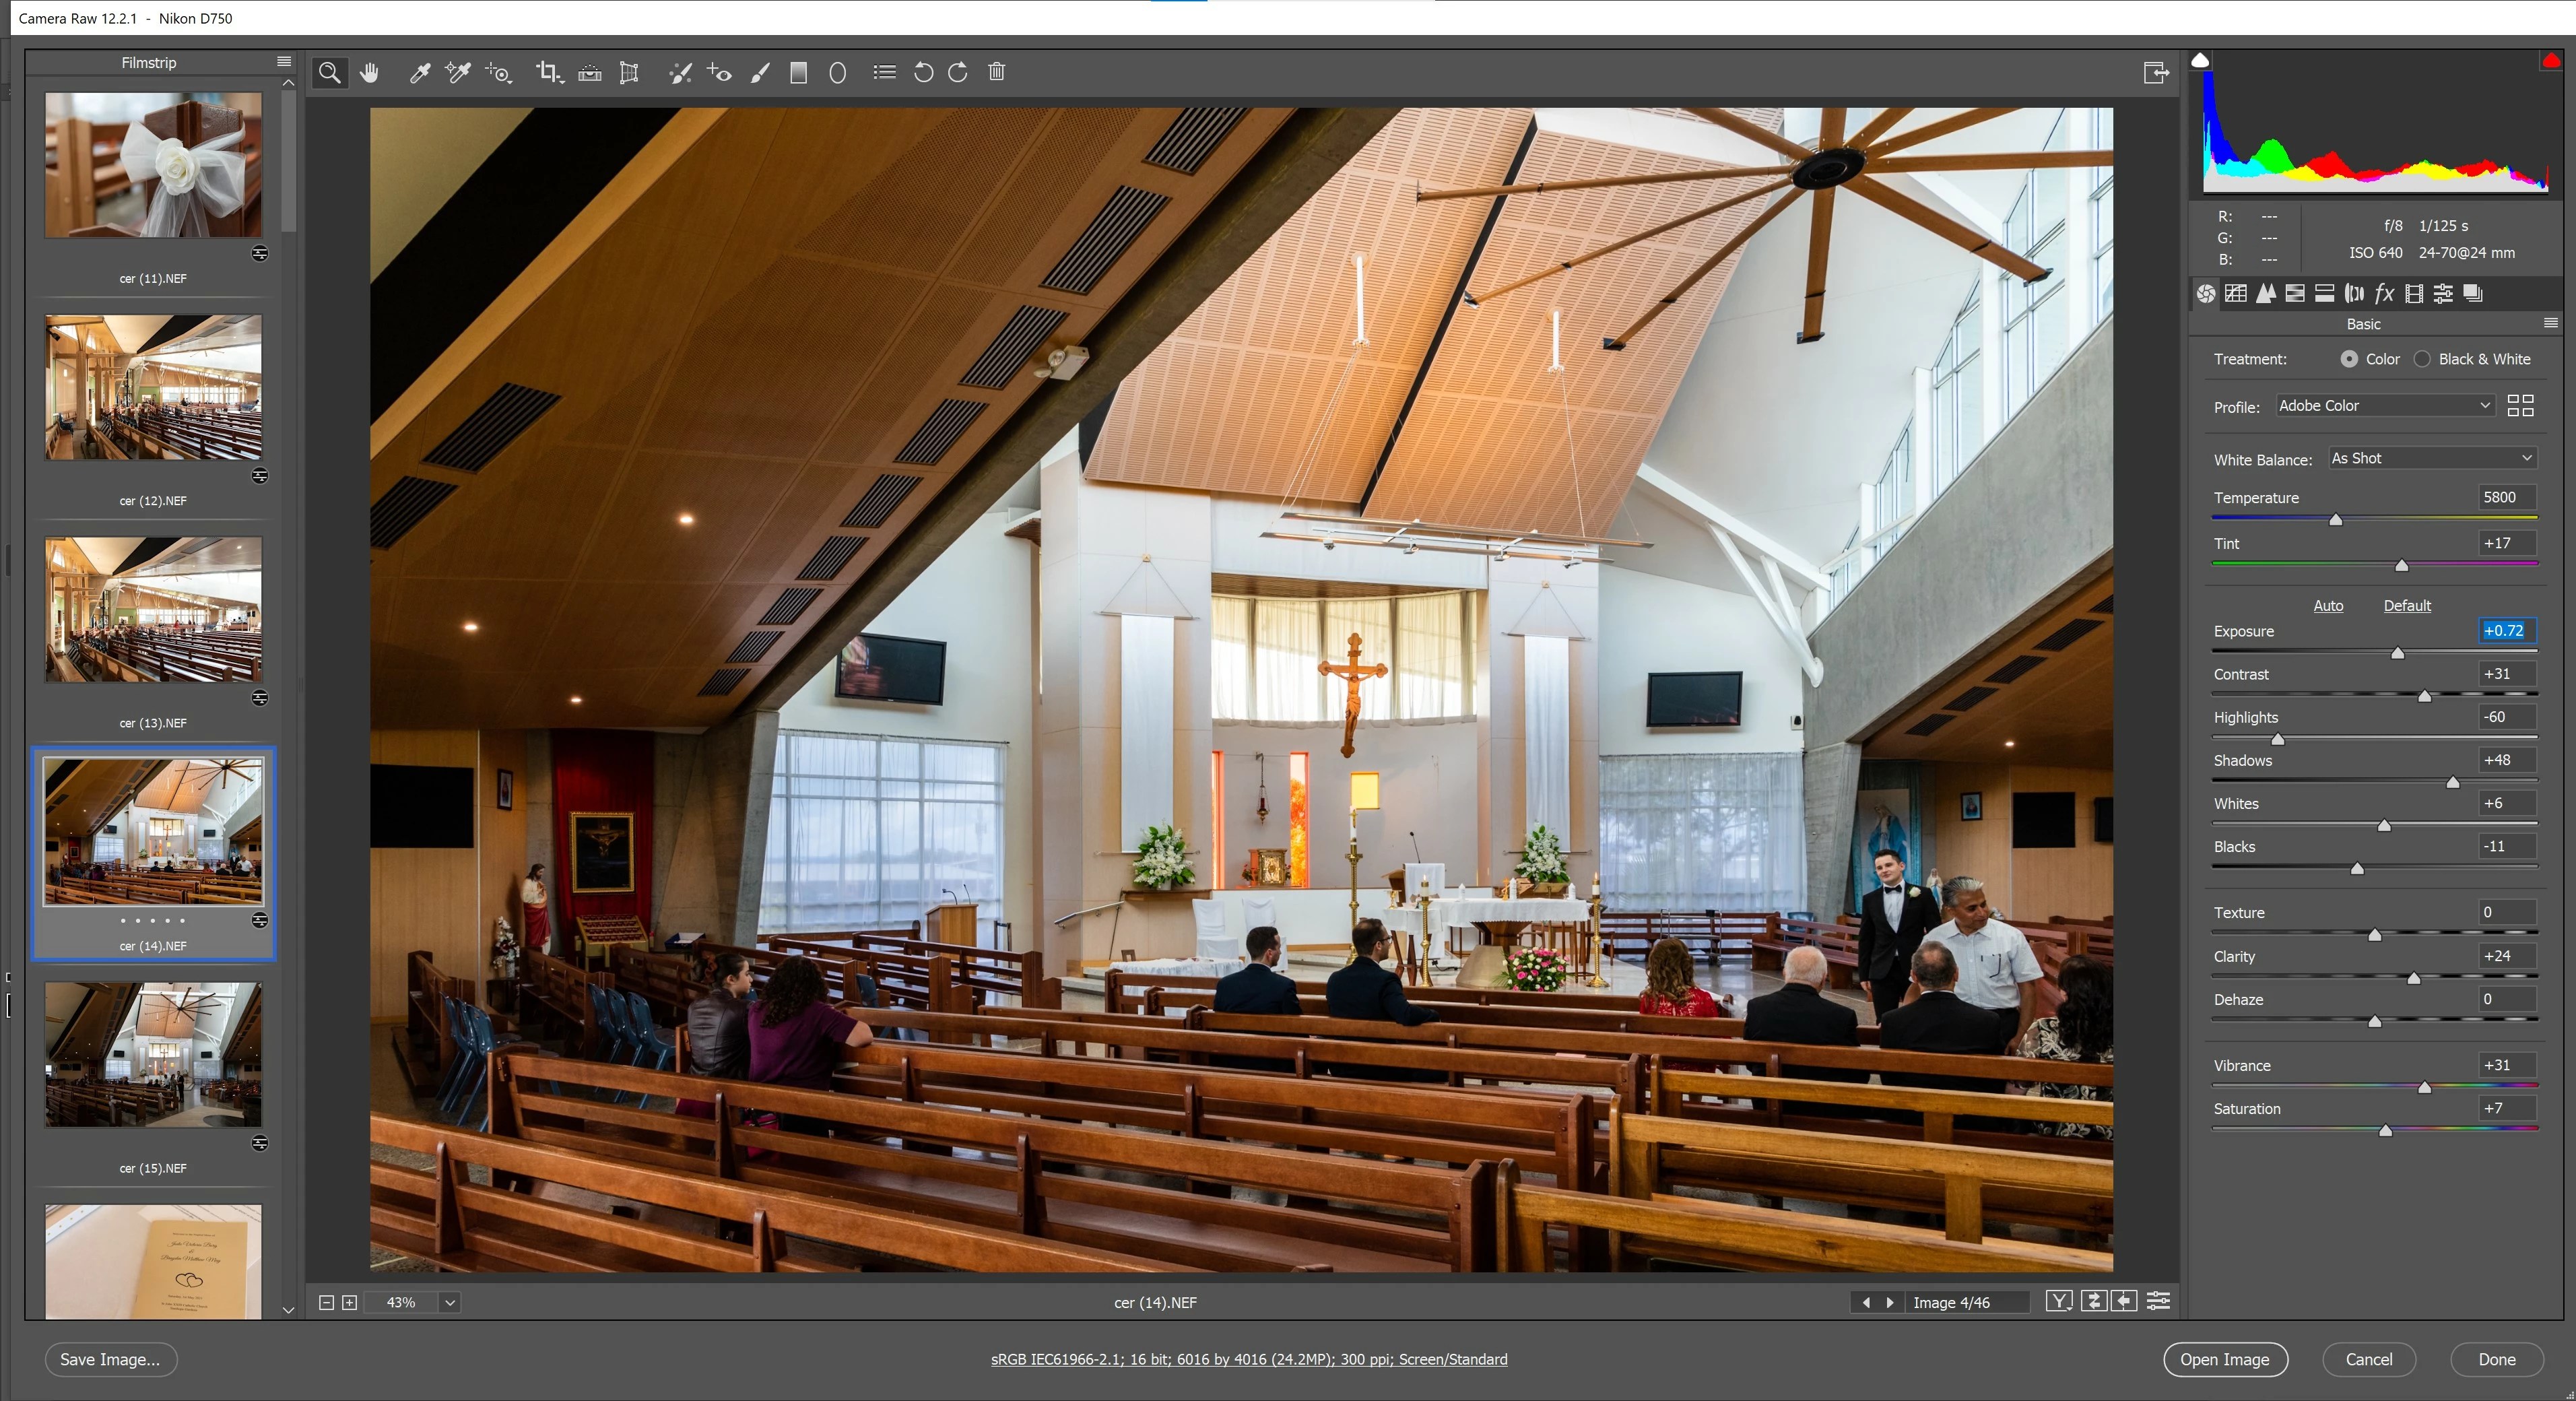Select the White Balance eyedropper tool
This screenshot has width=2576, height=1401.
click(x=420, y=72)
